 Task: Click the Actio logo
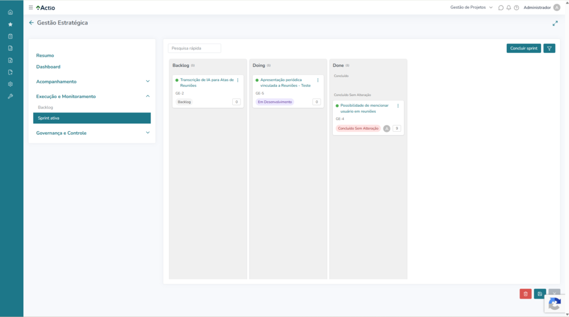tap(46, 8)
